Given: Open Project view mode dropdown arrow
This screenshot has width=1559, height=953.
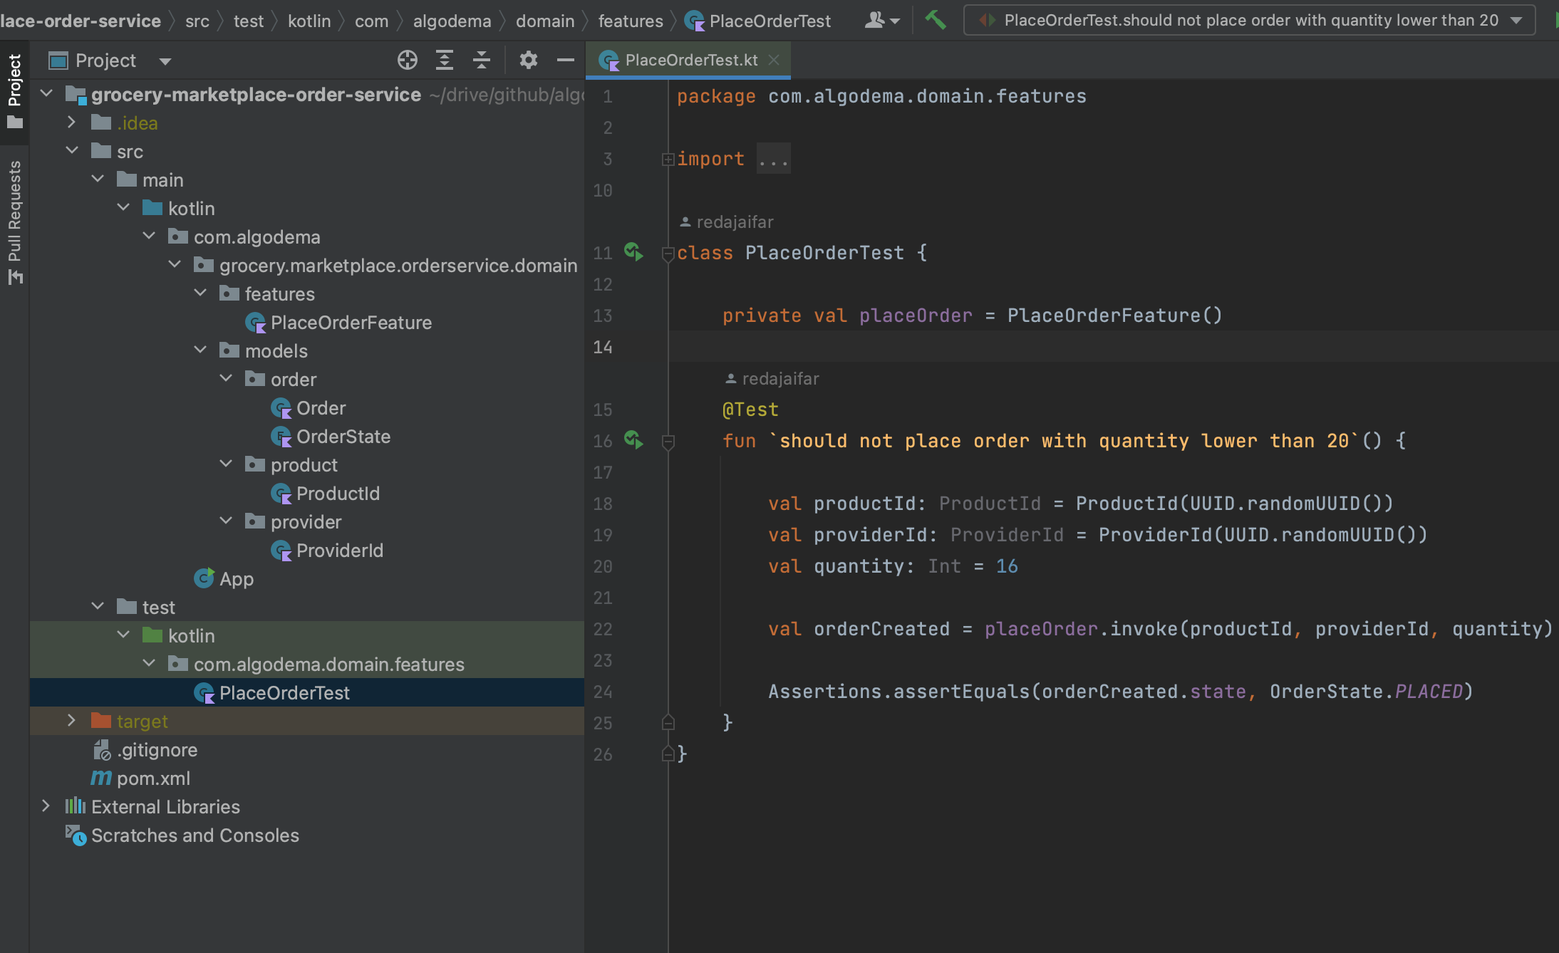Looking at the screenshot, I should coord(165,61).
